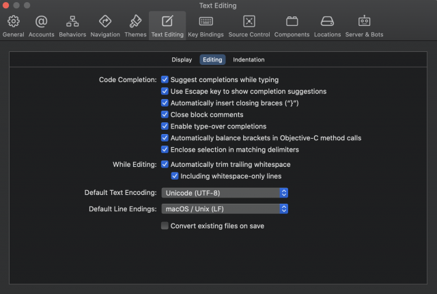Toggle Including whitespace-only lines checkbox
This screenshot has width=437, height=294.
pyautogui.click(x=175, y=176)
